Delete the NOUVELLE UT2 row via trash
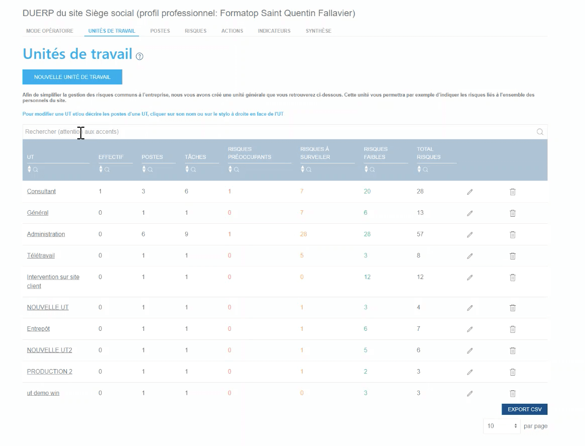Viewport: 585px width, 446px height. coord(513,351)
